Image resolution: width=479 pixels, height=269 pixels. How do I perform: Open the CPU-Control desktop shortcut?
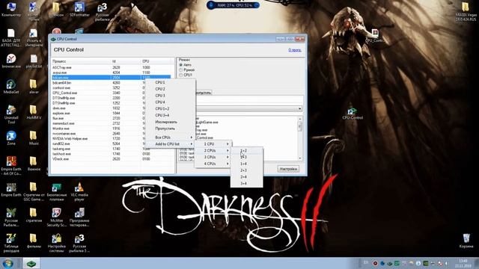click(x=353, y=114)
